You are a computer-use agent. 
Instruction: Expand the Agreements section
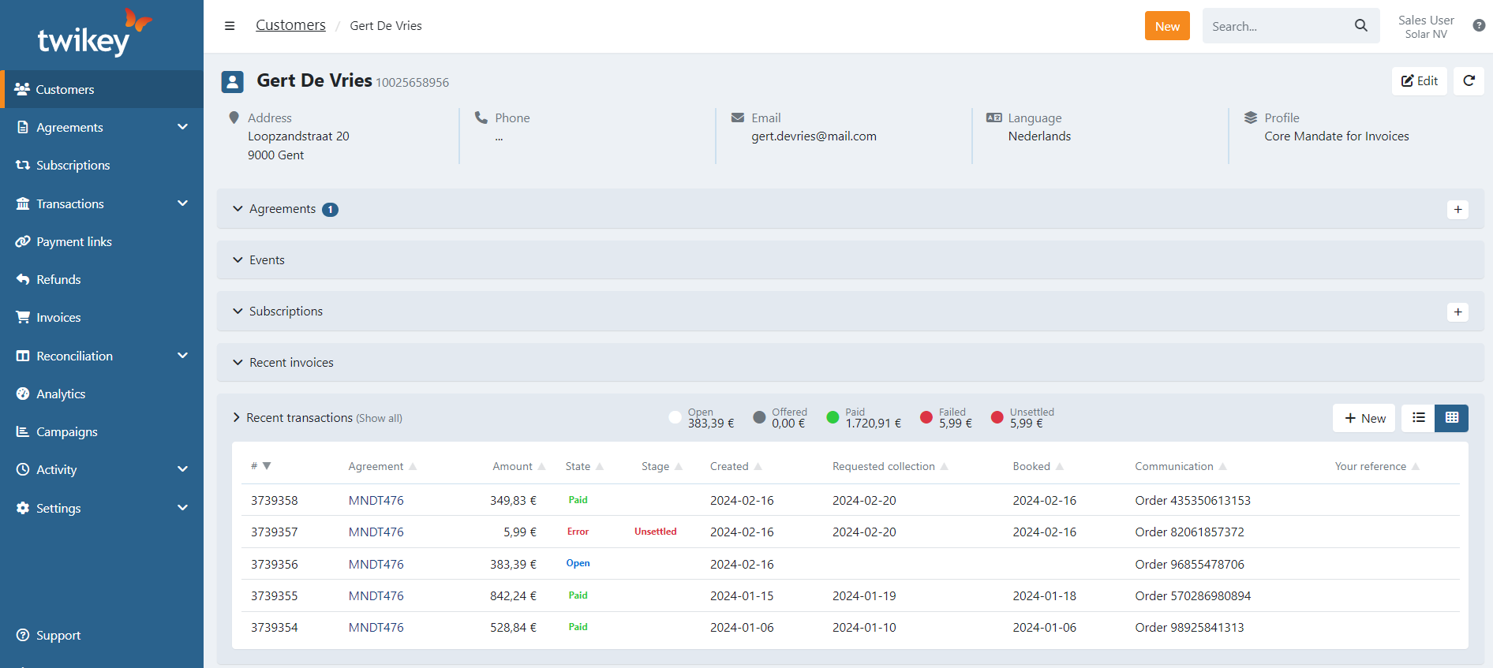coord(282,209)
